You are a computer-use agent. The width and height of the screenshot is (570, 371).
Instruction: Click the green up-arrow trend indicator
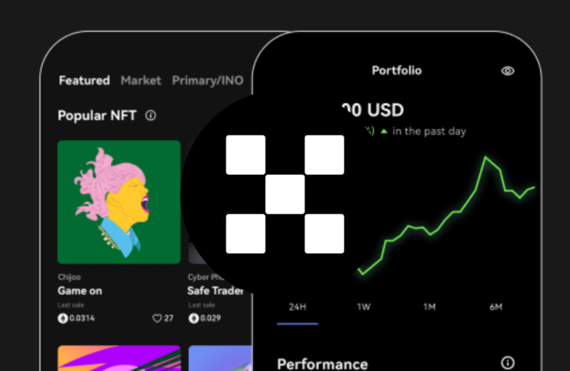(384, 131)
